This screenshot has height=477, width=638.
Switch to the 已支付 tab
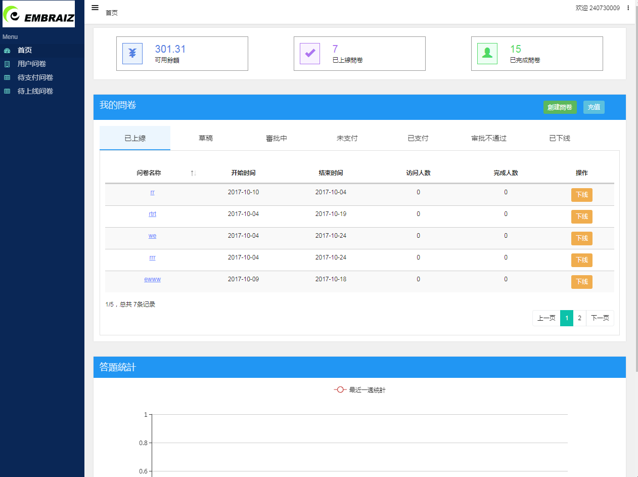(418, 138)
